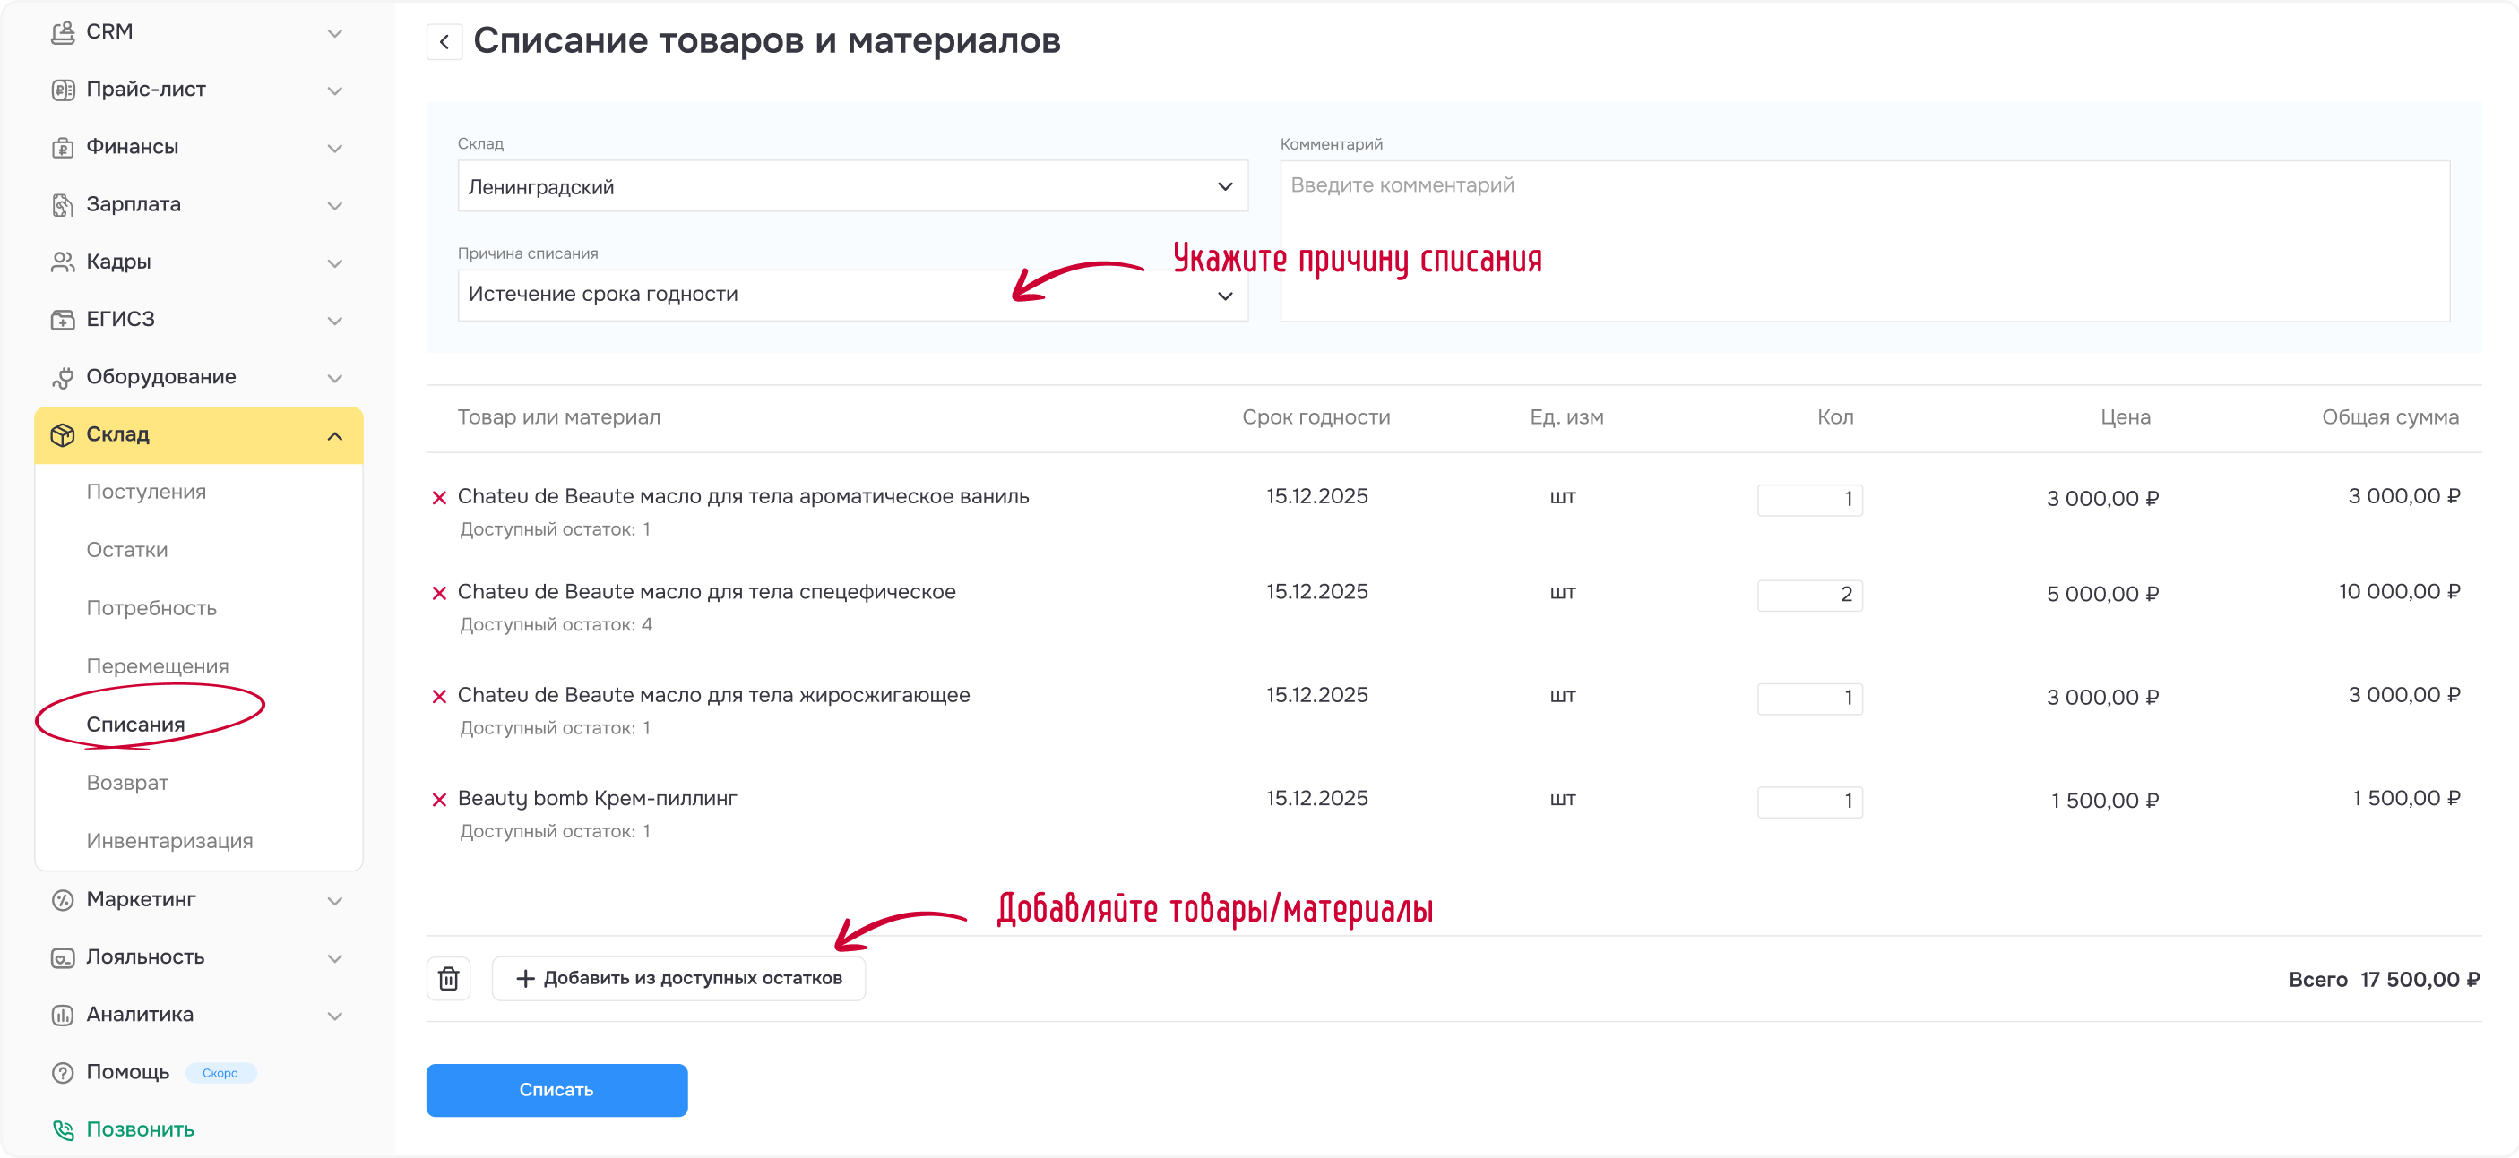Image resolution: width=2519 pixels, height=1158 pixels.
Task: Open the Инвентаризация submenu item
Action: (x=169, y=841)
